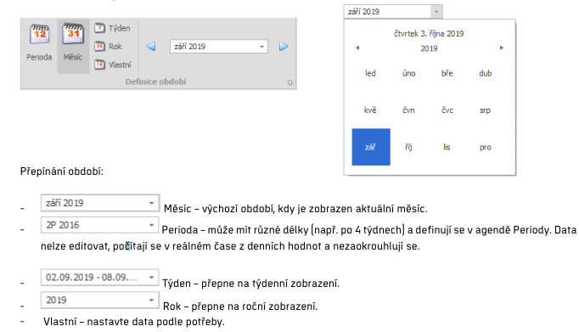This screenshot has height=332, width=579.
Task: Go to previous year in calendar
Action: click(x=357, y=48)
